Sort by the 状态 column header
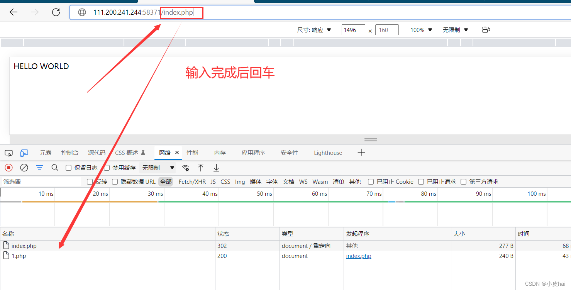 click(x=247, y=234)
